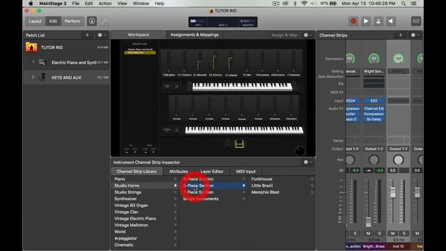Switch to Edit mode
446x251 pixels.
click(53, 22)
